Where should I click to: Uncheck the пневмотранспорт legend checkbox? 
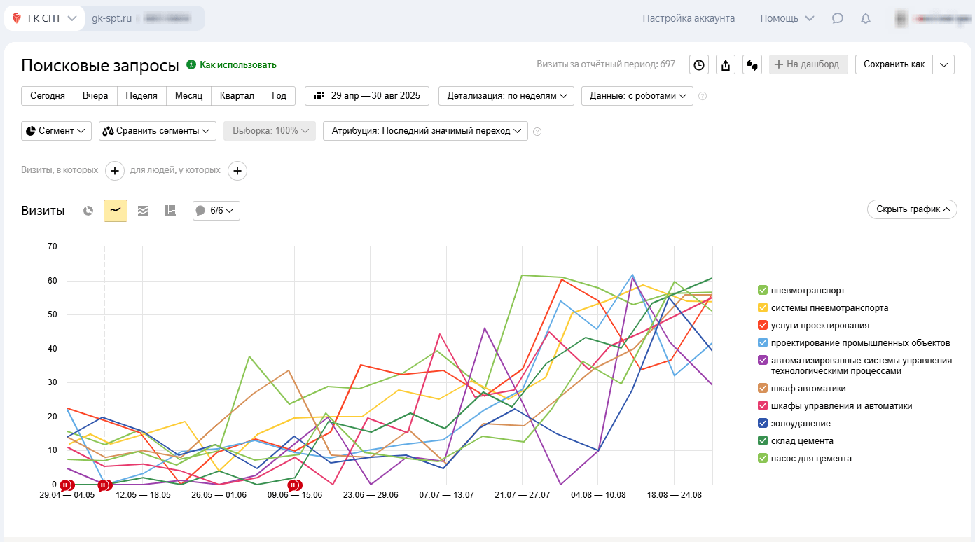click(x=763, y=290)
